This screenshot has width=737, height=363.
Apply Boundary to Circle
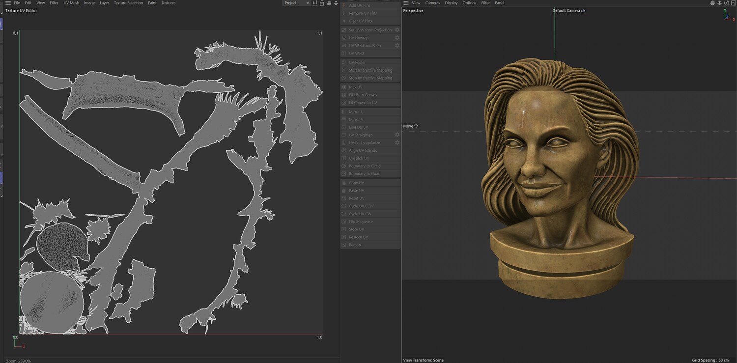[x=370, y=166]
